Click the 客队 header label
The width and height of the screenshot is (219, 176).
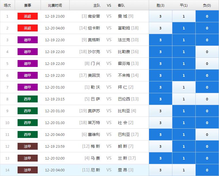click(121, 5)
